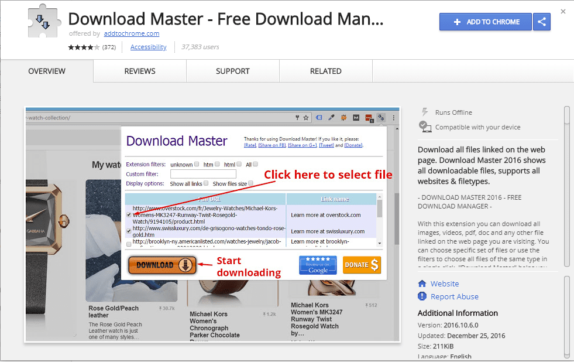The image size is (574, 362).
Task: Click the black M extension icon
Action: click(x=356, y=118)
